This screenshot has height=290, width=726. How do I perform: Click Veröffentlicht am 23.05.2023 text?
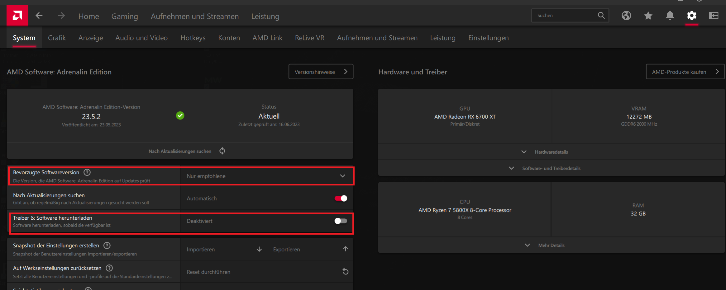[x=91, y=125]
